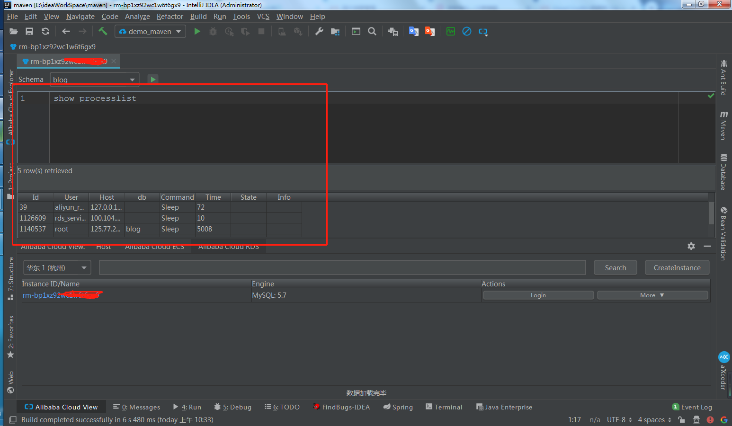The height and width of the screenshot is (426, 732).
Task: Open the Schema blog dropdown
Action: click(x=95, y=80)
